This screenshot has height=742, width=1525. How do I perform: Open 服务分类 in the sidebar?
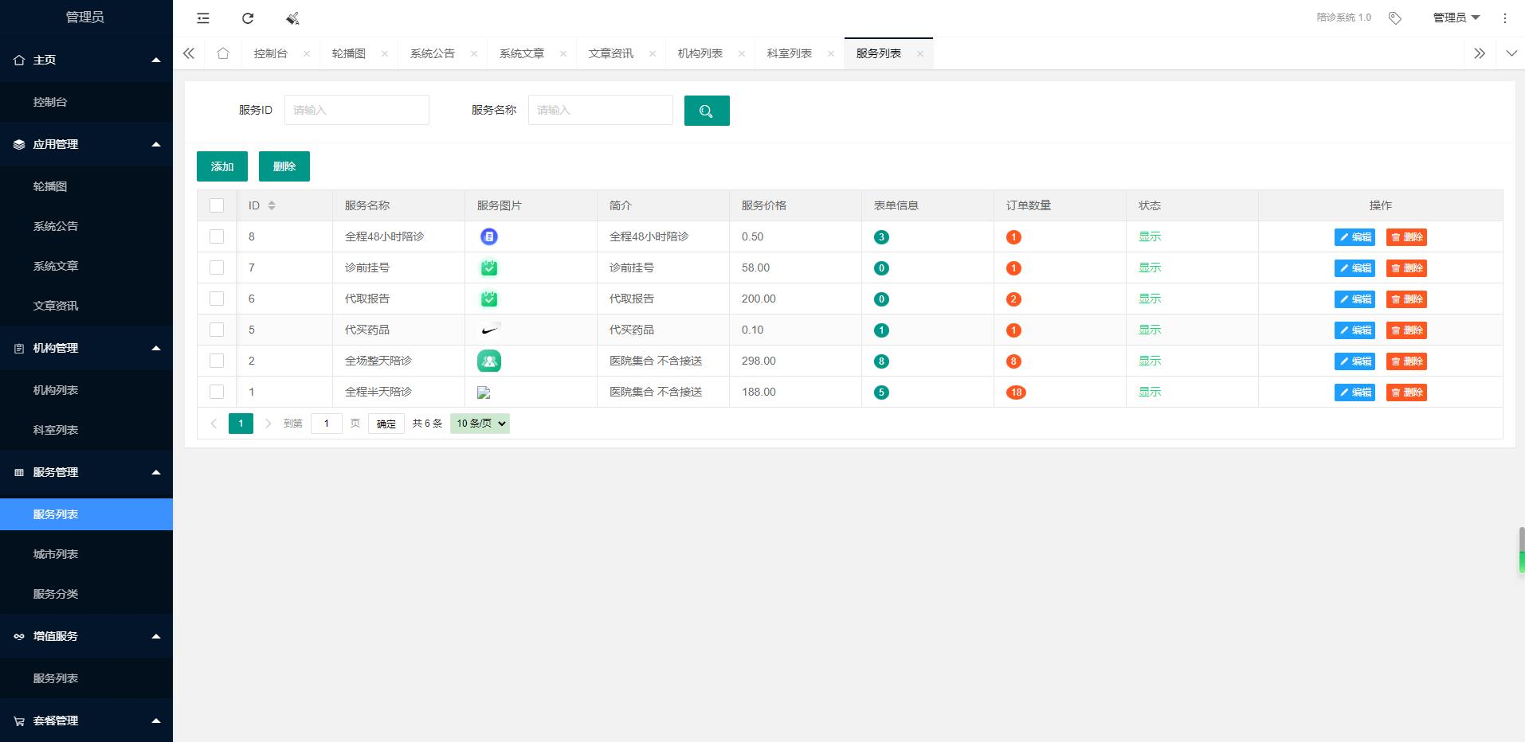pos(86,594)
